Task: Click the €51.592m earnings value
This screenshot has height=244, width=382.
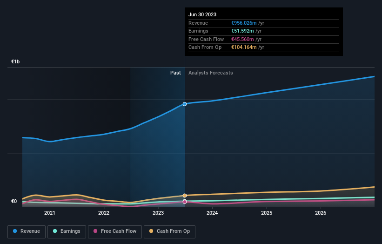Action: tap(242, 31)
